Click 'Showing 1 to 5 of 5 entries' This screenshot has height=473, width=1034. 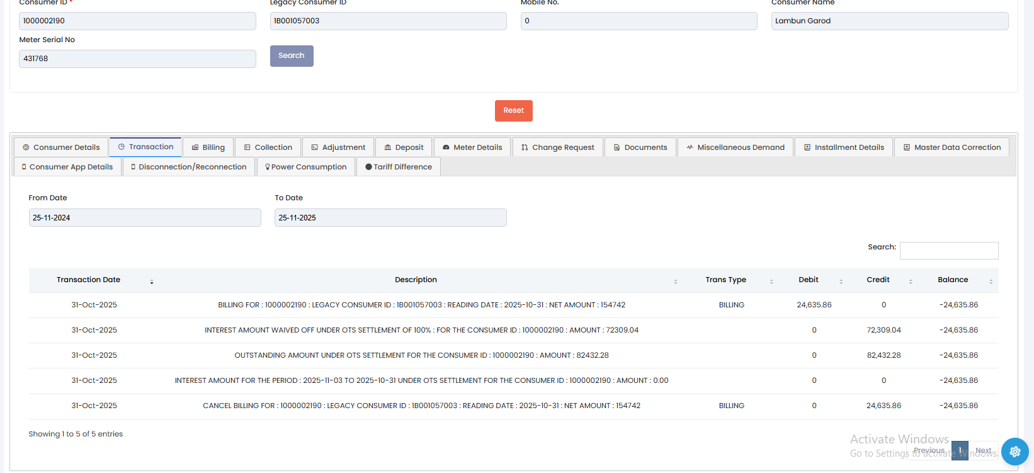click(76, 434)
